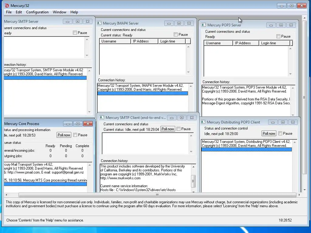This screenshot has height=233, width=311.
Task: Close the Distributing POP3 Client window
Action: 293,122
